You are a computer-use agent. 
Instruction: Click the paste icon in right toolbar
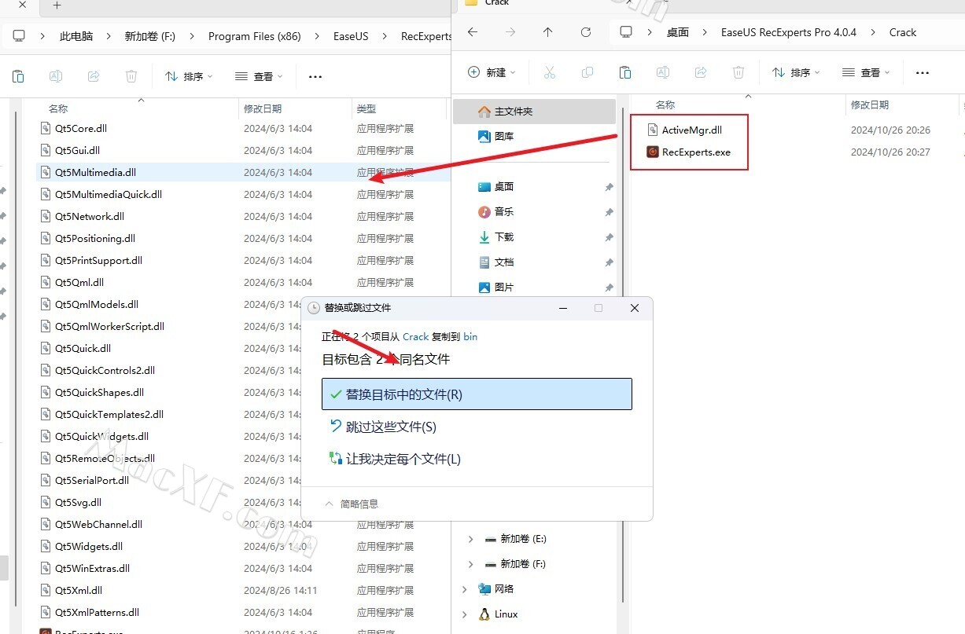(625, 72)
